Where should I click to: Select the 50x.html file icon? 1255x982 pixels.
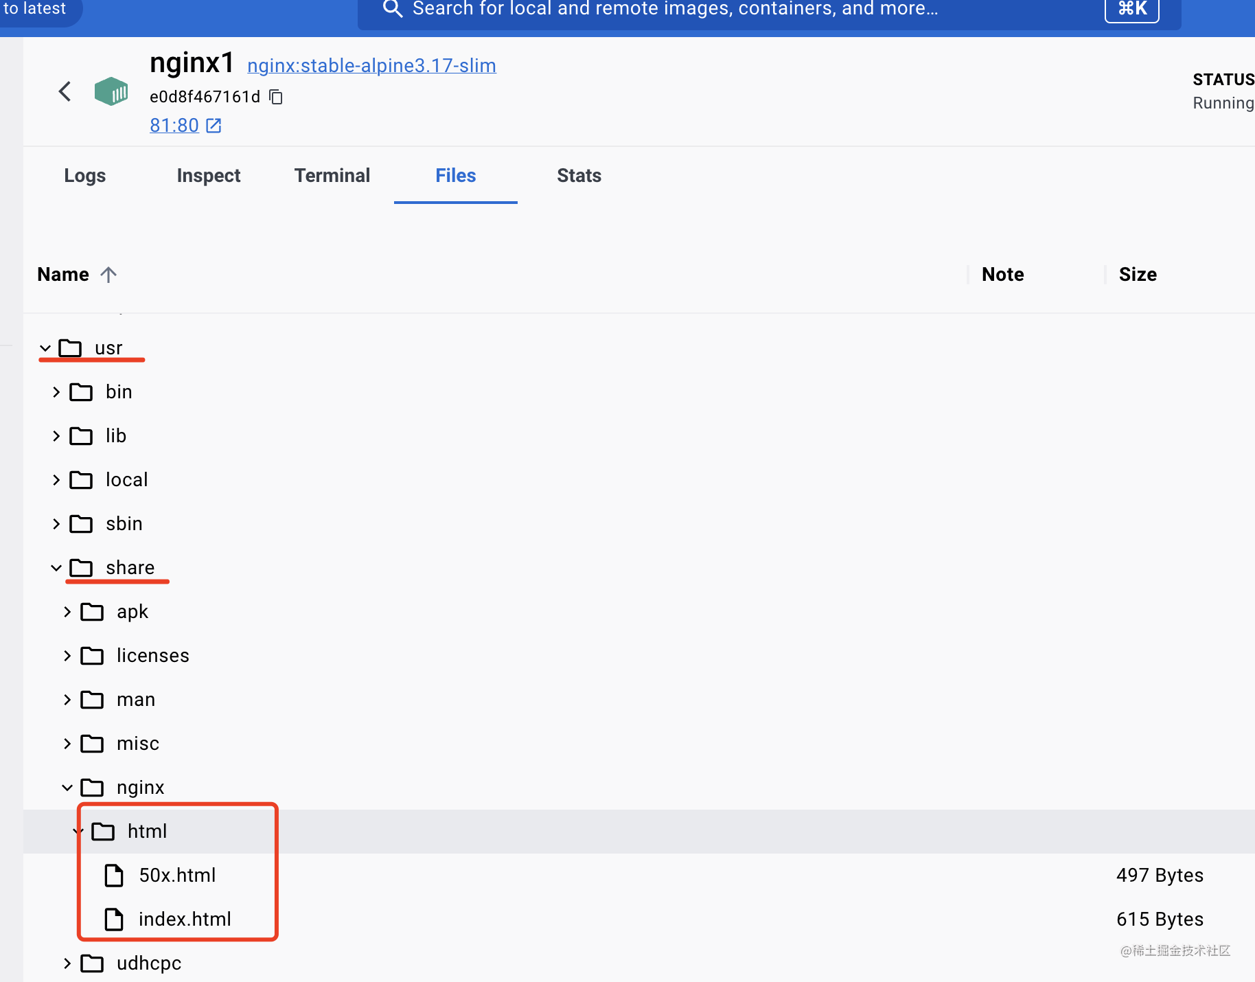point(114,876)
